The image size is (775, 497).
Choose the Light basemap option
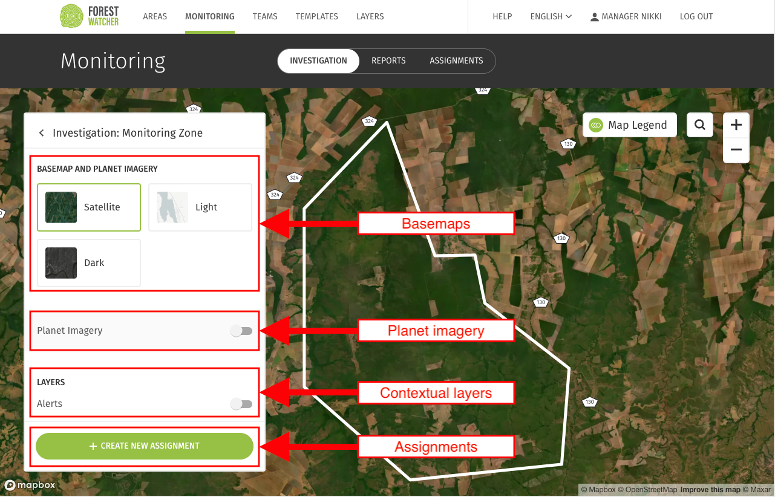click(x=200, y=207)
